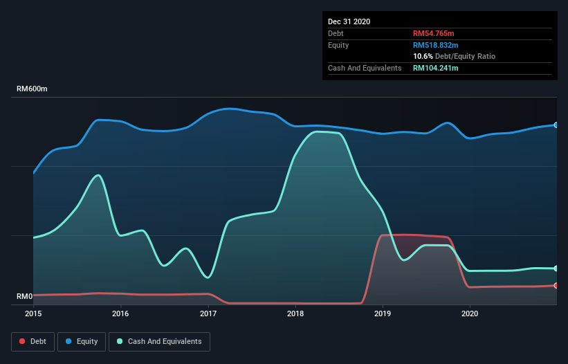Click Cash And Equivalents label in tooltip

365,68
